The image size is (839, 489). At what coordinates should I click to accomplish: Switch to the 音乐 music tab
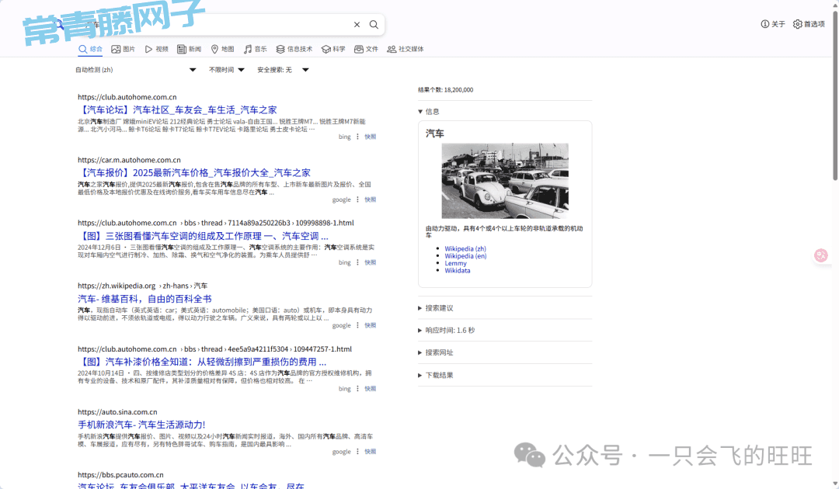click(256, 49)
